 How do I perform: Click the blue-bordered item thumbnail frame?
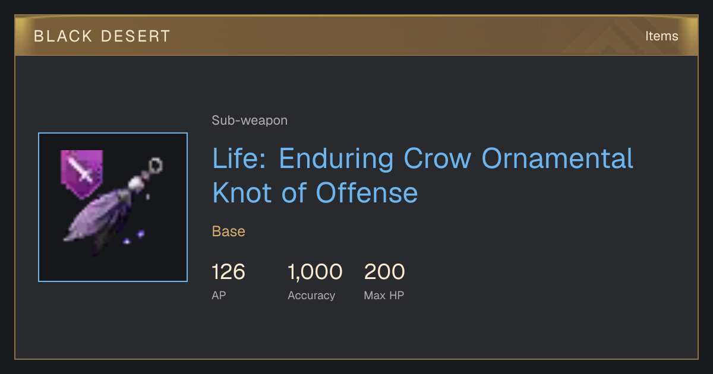point(113,207)
